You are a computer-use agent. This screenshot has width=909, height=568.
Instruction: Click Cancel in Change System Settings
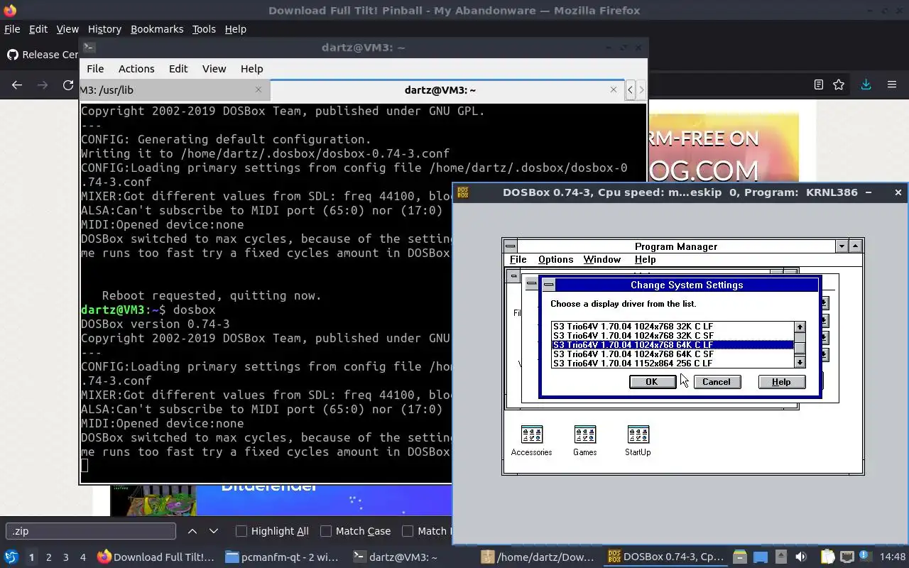click(716, 382)
